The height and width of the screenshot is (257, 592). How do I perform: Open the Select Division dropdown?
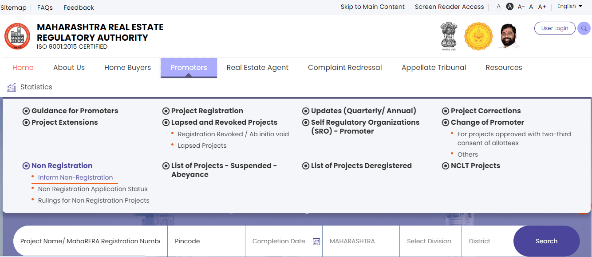point(430,241)
